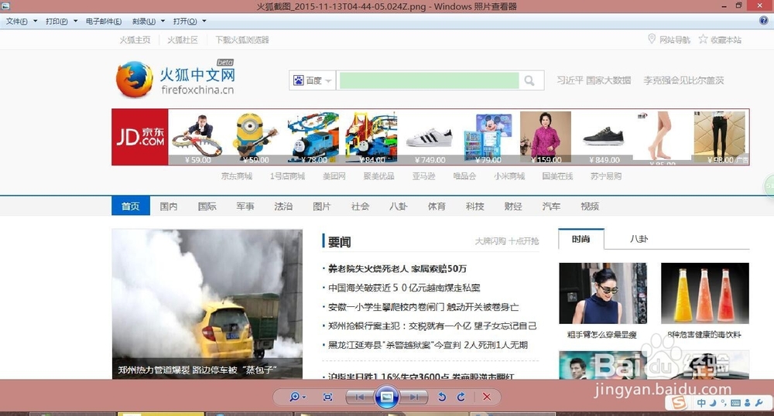Click the Firefox logo on the page
774x416 pixels.
(134, 80)
